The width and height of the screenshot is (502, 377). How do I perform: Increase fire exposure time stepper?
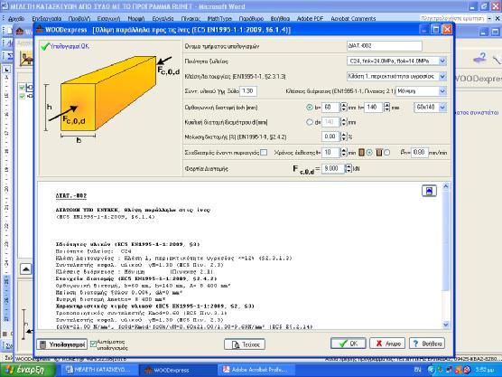coord(343,150)
